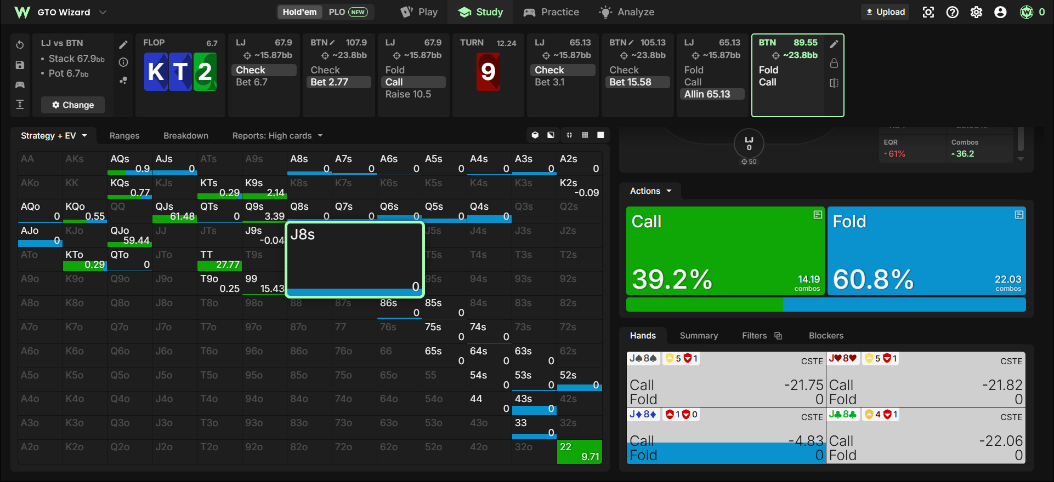Click the gamepad icon in left sidebar
The image size is (1054, 482).
(20, 85)
